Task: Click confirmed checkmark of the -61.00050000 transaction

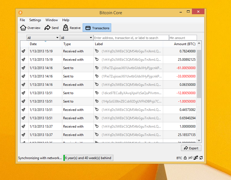Action: [x=23, y=68]
